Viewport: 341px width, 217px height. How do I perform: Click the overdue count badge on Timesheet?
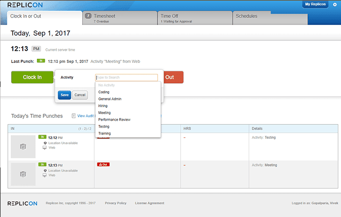coord(88,16)
